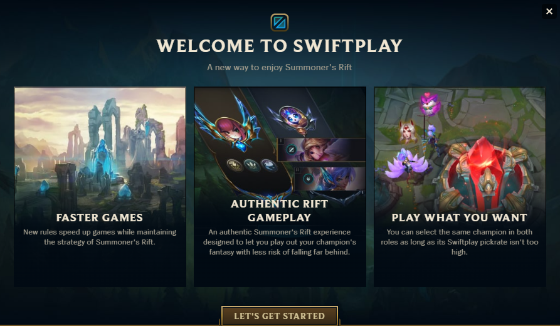The image size is (560, 326).
Task: Click the blue-haired champion pick row
Action: coord(330,178)
